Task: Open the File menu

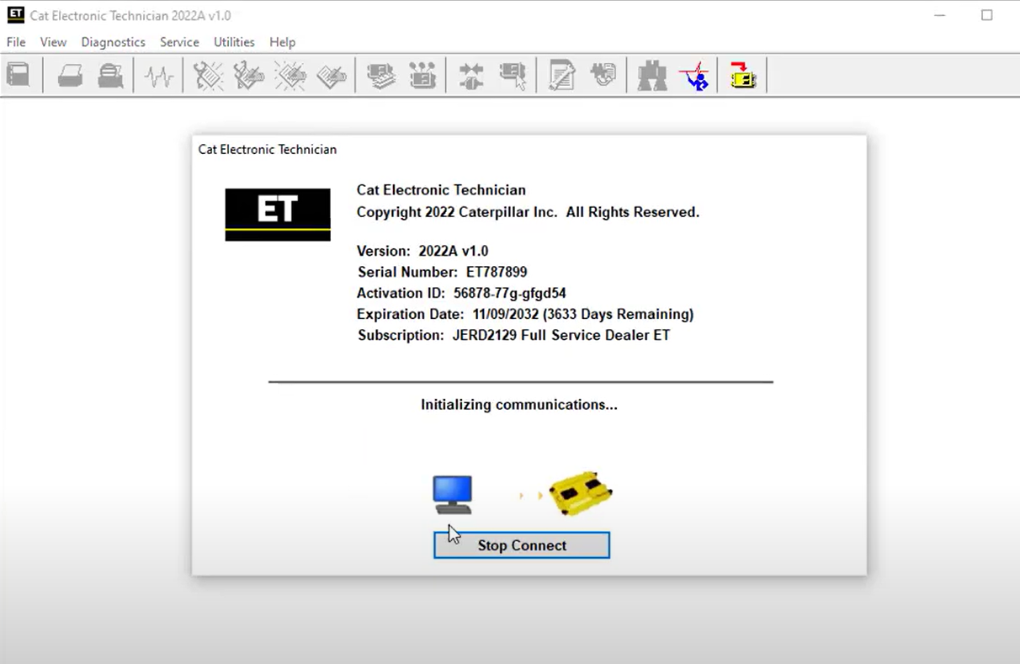Action: tap(16, 42)
